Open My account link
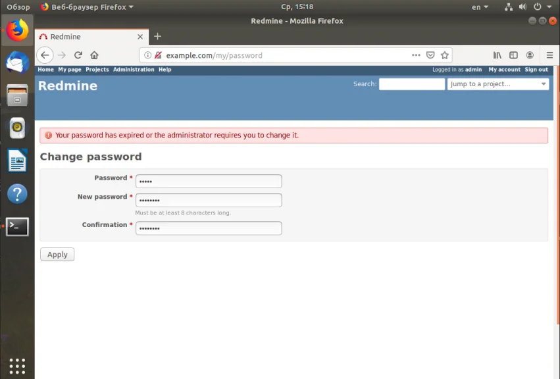The image size is (560, 379). click(504, 70)
